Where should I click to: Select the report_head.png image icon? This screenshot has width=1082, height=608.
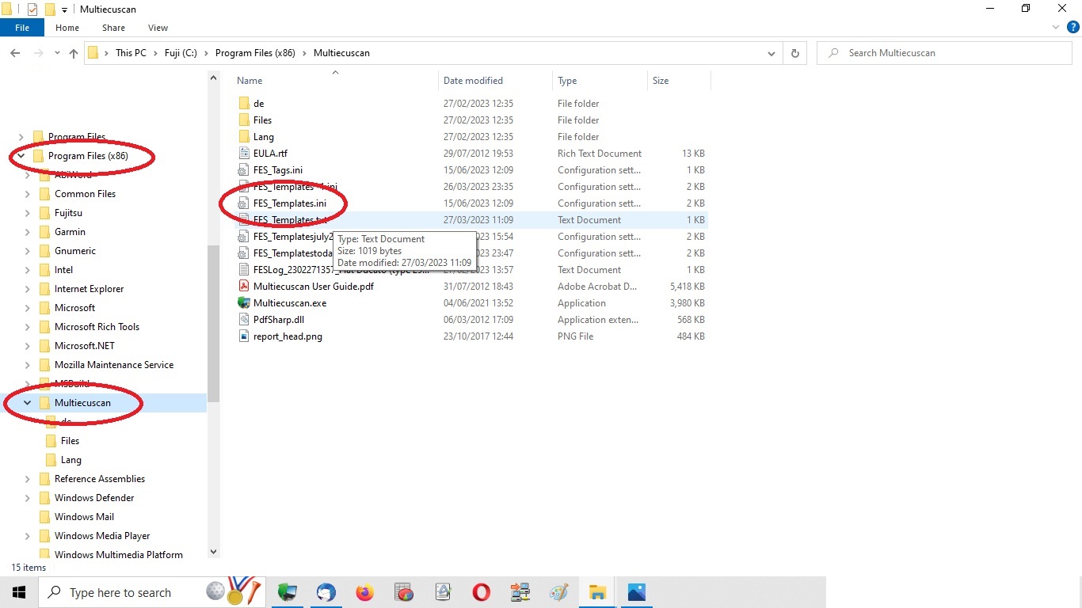pos(244,336)
